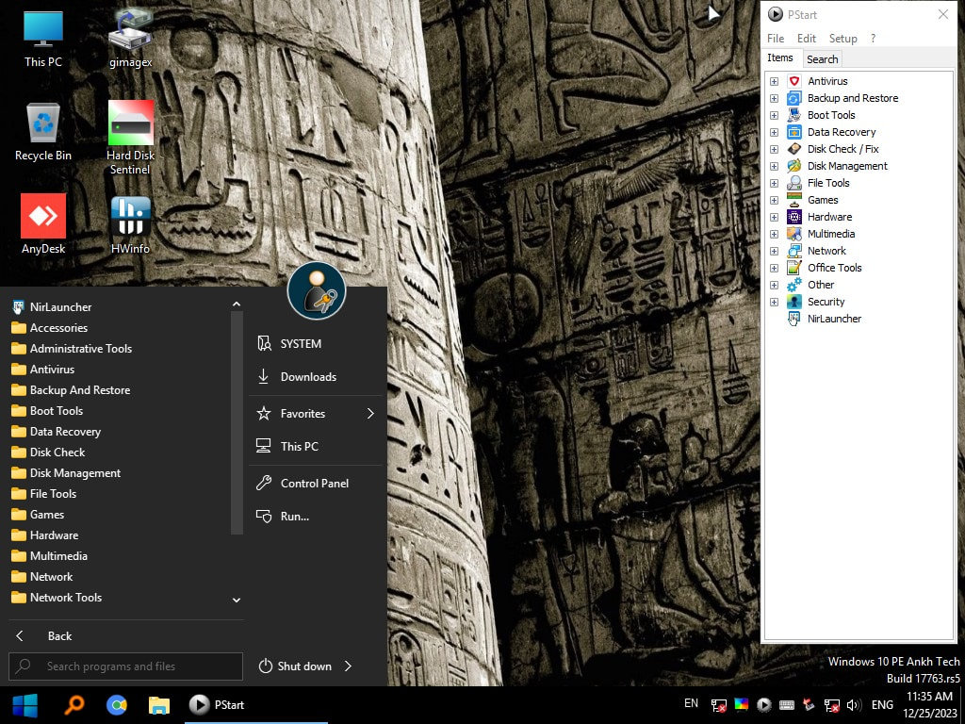
Task: Expand the Antivirus tree node in PStart
Action: 775,81
